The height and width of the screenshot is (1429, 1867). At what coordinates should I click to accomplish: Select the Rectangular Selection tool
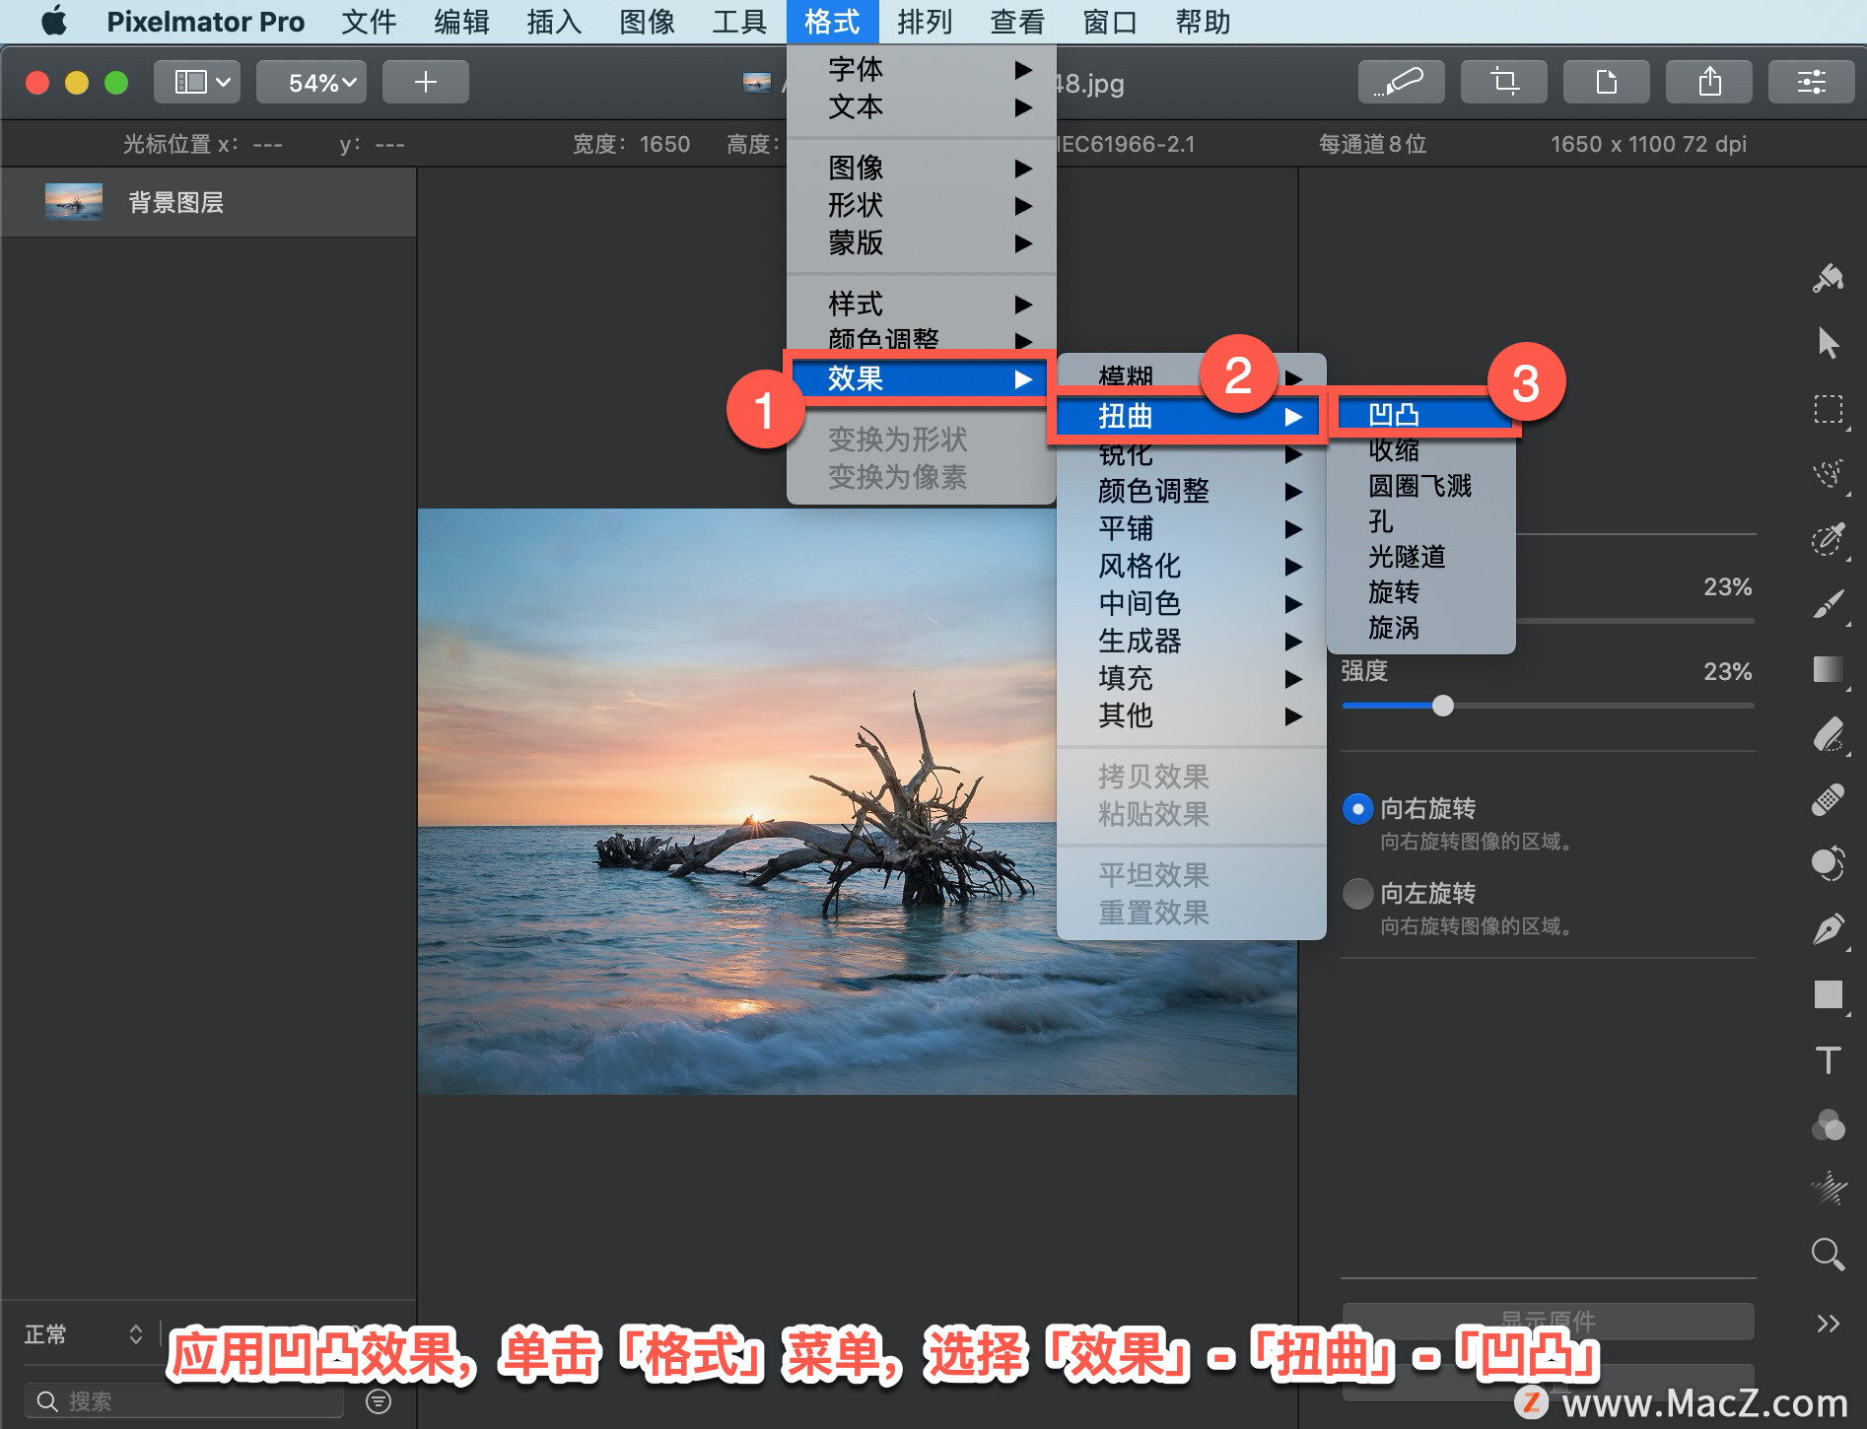point(1829,409)
